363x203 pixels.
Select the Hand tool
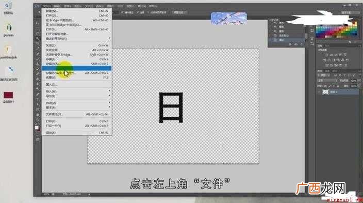click(x=38, y=115)
